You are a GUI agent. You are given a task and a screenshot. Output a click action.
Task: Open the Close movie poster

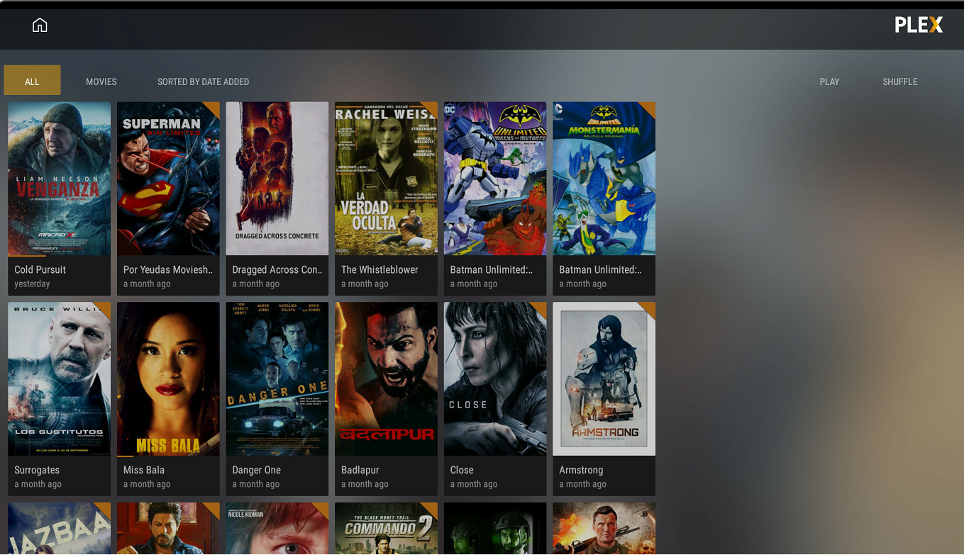click(495, 379)
